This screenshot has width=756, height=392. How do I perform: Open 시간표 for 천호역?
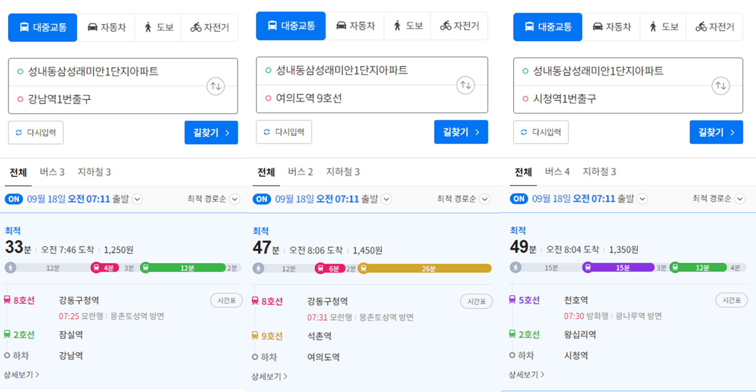pyautogui.click(x=731, y=301)
